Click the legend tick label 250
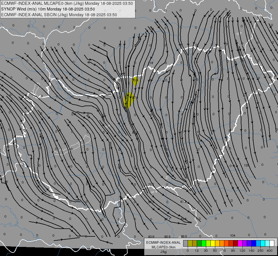The image size is (278, 256). click(260, 251)
